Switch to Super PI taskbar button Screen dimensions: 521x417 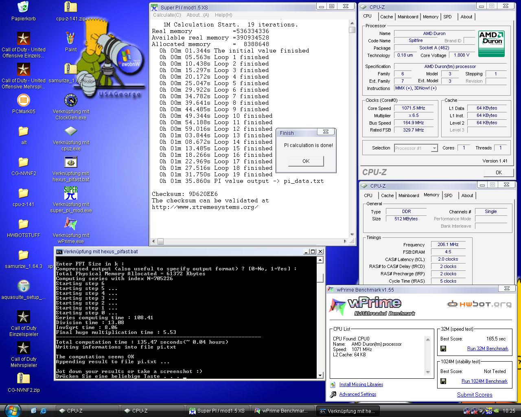click(217, 411)
